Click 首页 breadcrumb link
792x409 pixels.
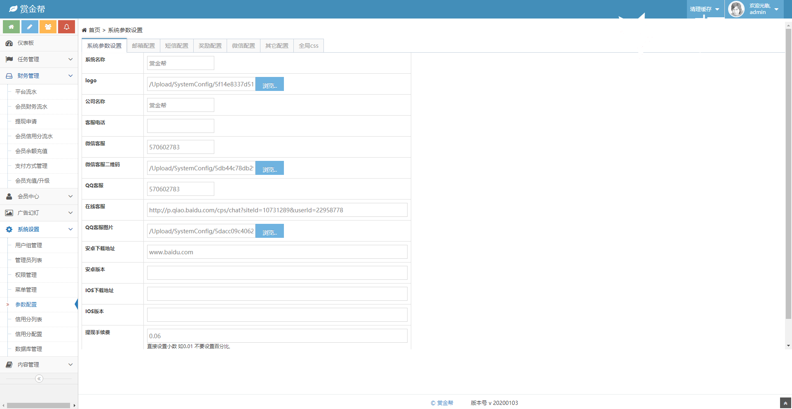tap(94, 30)
